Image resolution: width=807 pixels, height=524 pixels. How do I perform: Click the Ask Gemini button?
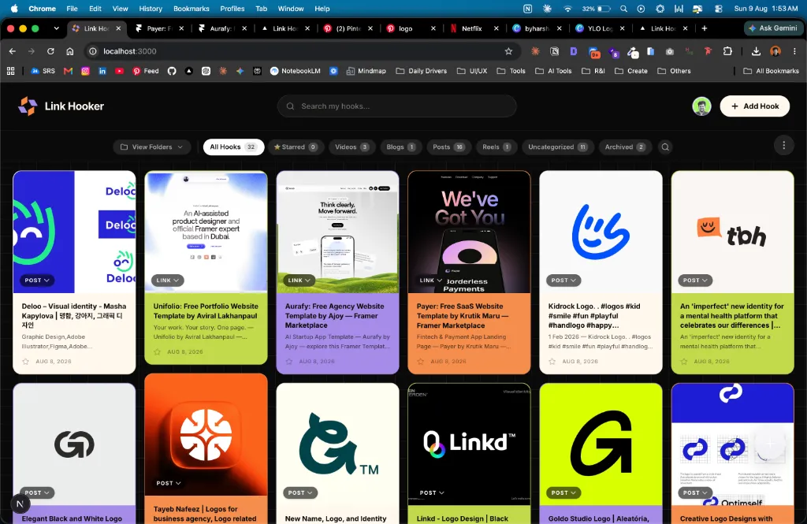point(773,28)
